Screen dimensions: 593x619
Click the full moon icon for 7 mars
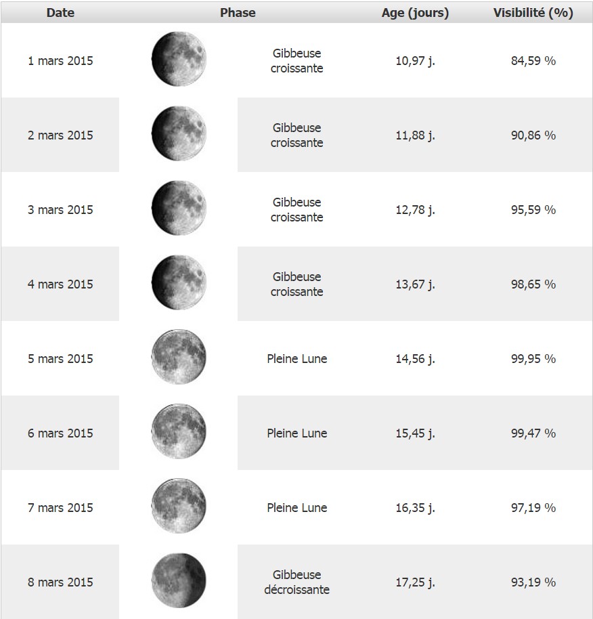[x=179, y=507]
